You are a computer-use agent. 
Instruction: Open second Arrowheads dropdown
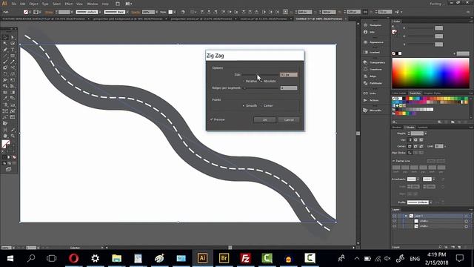[x=433, y=179]
